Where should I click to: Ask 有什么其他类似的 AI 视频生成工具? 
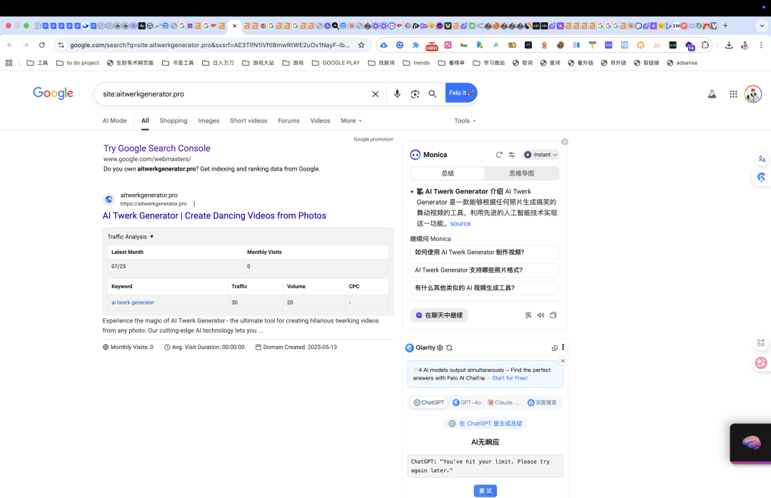[x=484, y=288]
